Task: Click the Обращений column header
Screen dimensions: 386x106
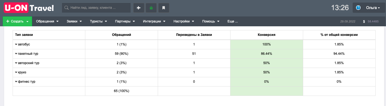Action: click(122, 35)
